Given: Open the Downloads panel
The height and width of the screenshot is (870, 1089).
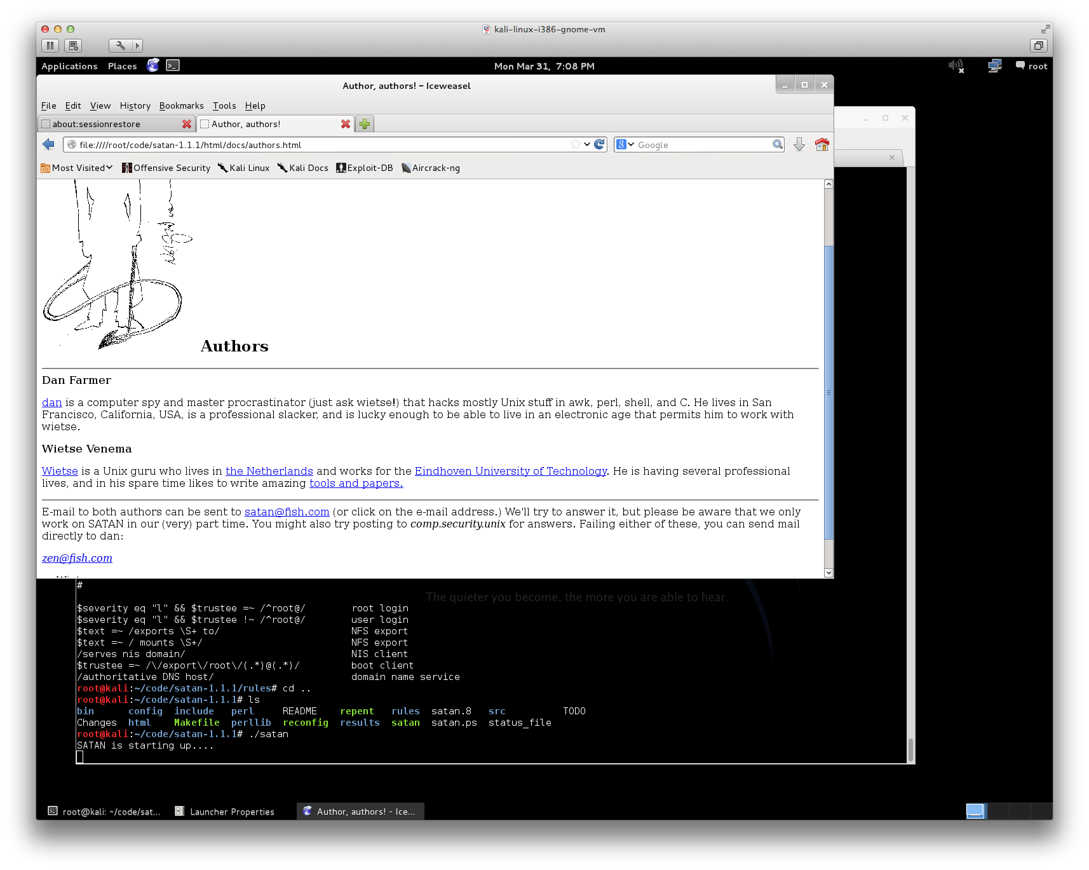Looking at the screenshot, I should point(799,144).
